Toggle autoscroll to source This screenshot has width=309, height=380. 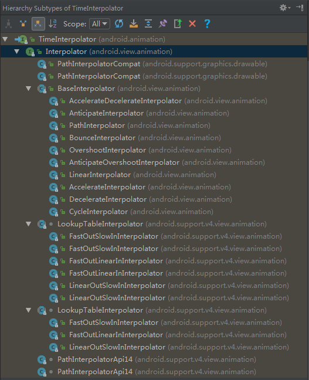click(134, 23)
